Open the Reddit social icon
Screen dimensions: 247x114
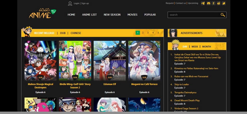[218, 3]
